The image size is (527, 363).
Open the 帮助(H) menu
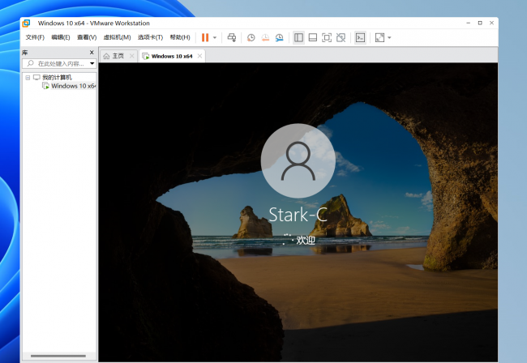[x=180, y=37]
